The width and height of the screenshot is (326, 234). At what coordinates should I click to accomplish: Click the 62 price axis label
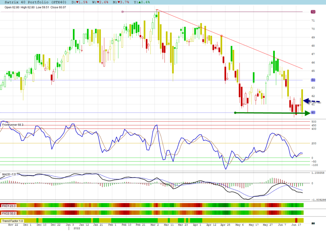(x=313, y=96)
